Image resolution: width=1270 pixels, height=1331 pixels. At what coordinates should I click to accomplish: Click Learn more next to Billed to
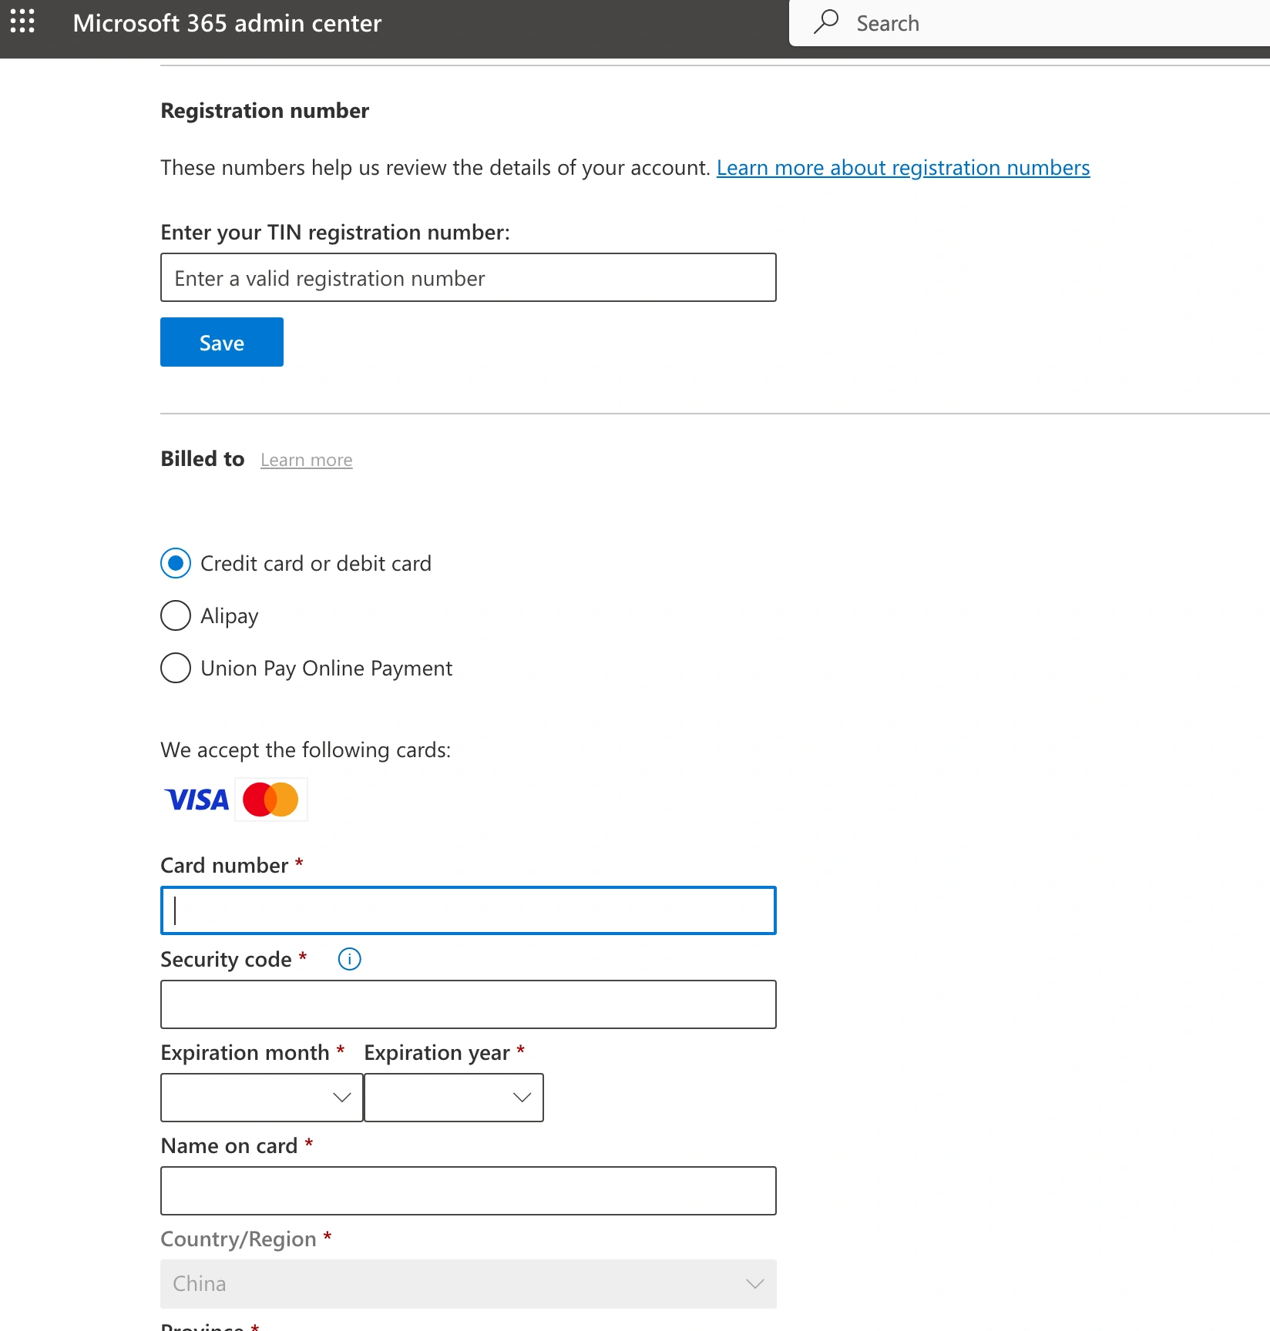pos(306,460)
